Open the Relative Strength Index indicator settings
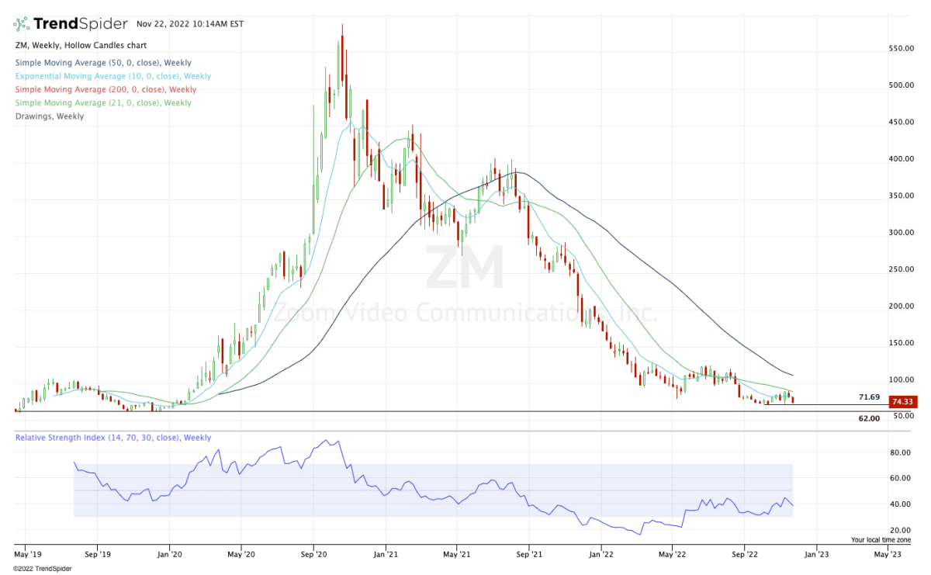This screenshot has height=575, width=931. (112, 438)
